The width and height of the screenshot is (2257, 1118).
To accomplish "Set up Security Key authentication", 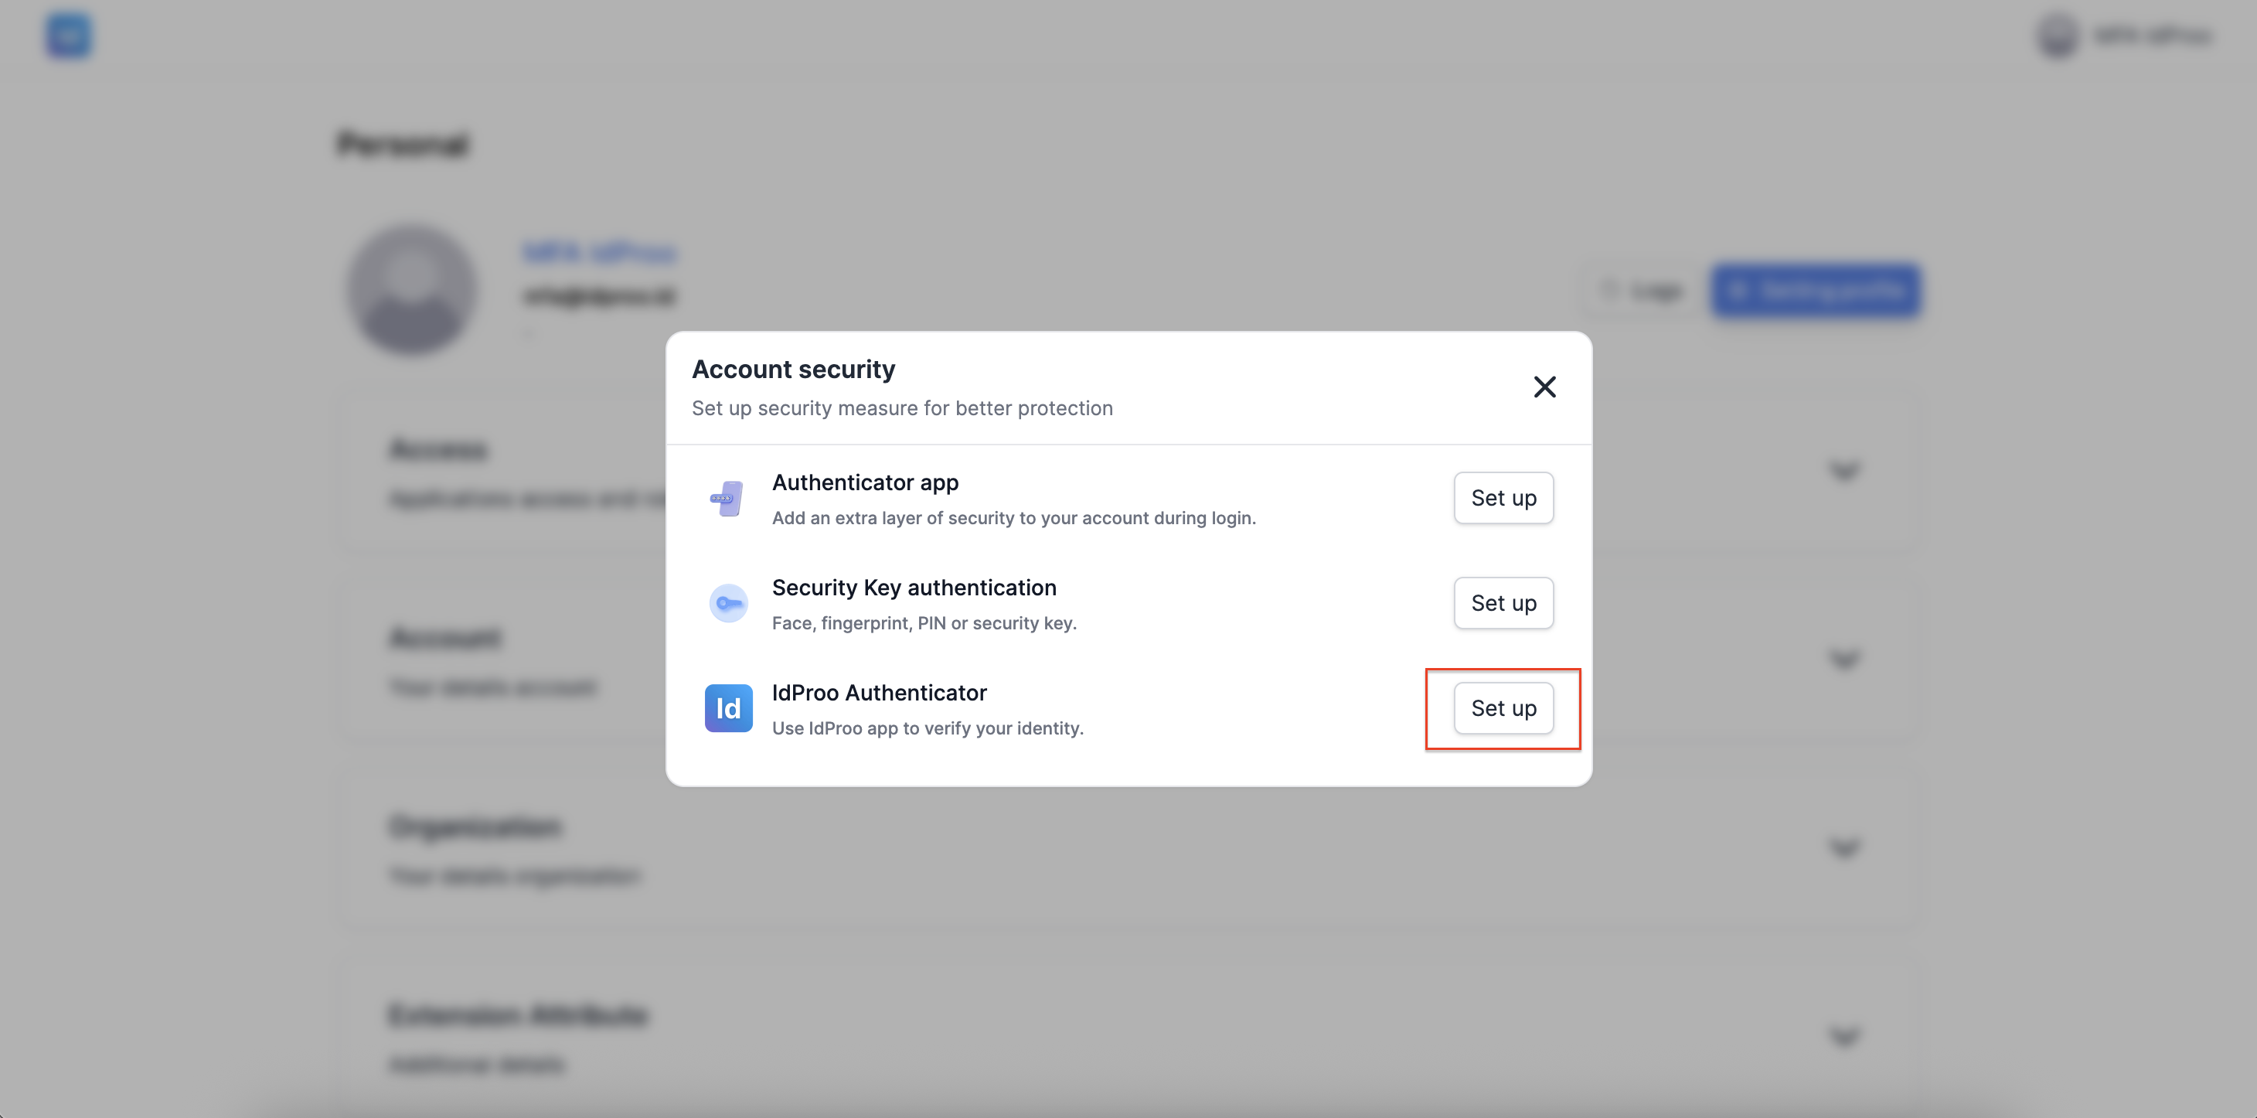I will click(1503, 603).
